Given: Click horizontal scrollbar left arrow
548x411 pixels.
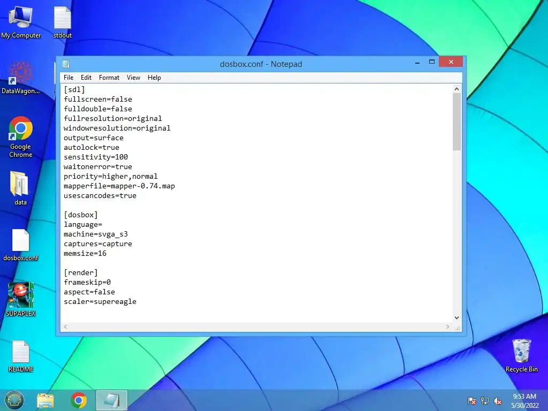Looking at the screenshot, I should click(65, 327).
